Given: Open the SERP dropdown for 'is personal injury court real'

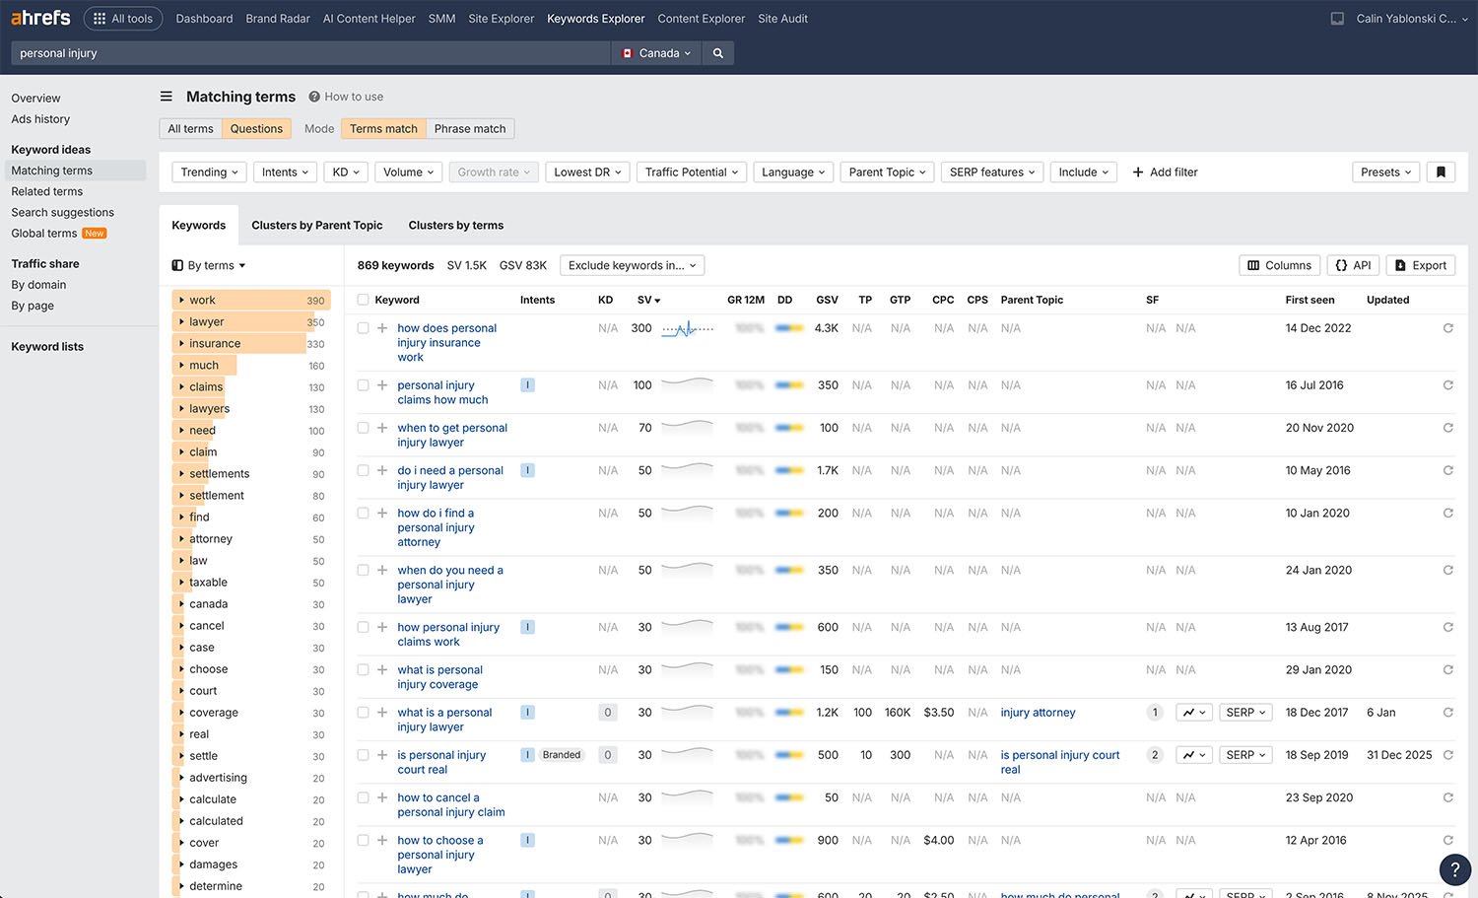Looking at the screenshot, I should point(1244,754).
